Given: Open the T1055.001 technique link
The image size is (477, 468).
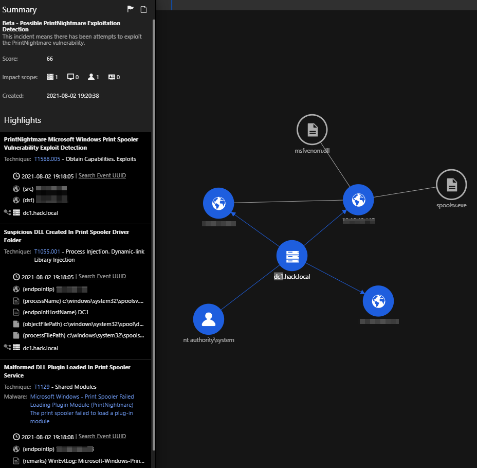Looking at the screenshot, I should (x=47, y=251).
